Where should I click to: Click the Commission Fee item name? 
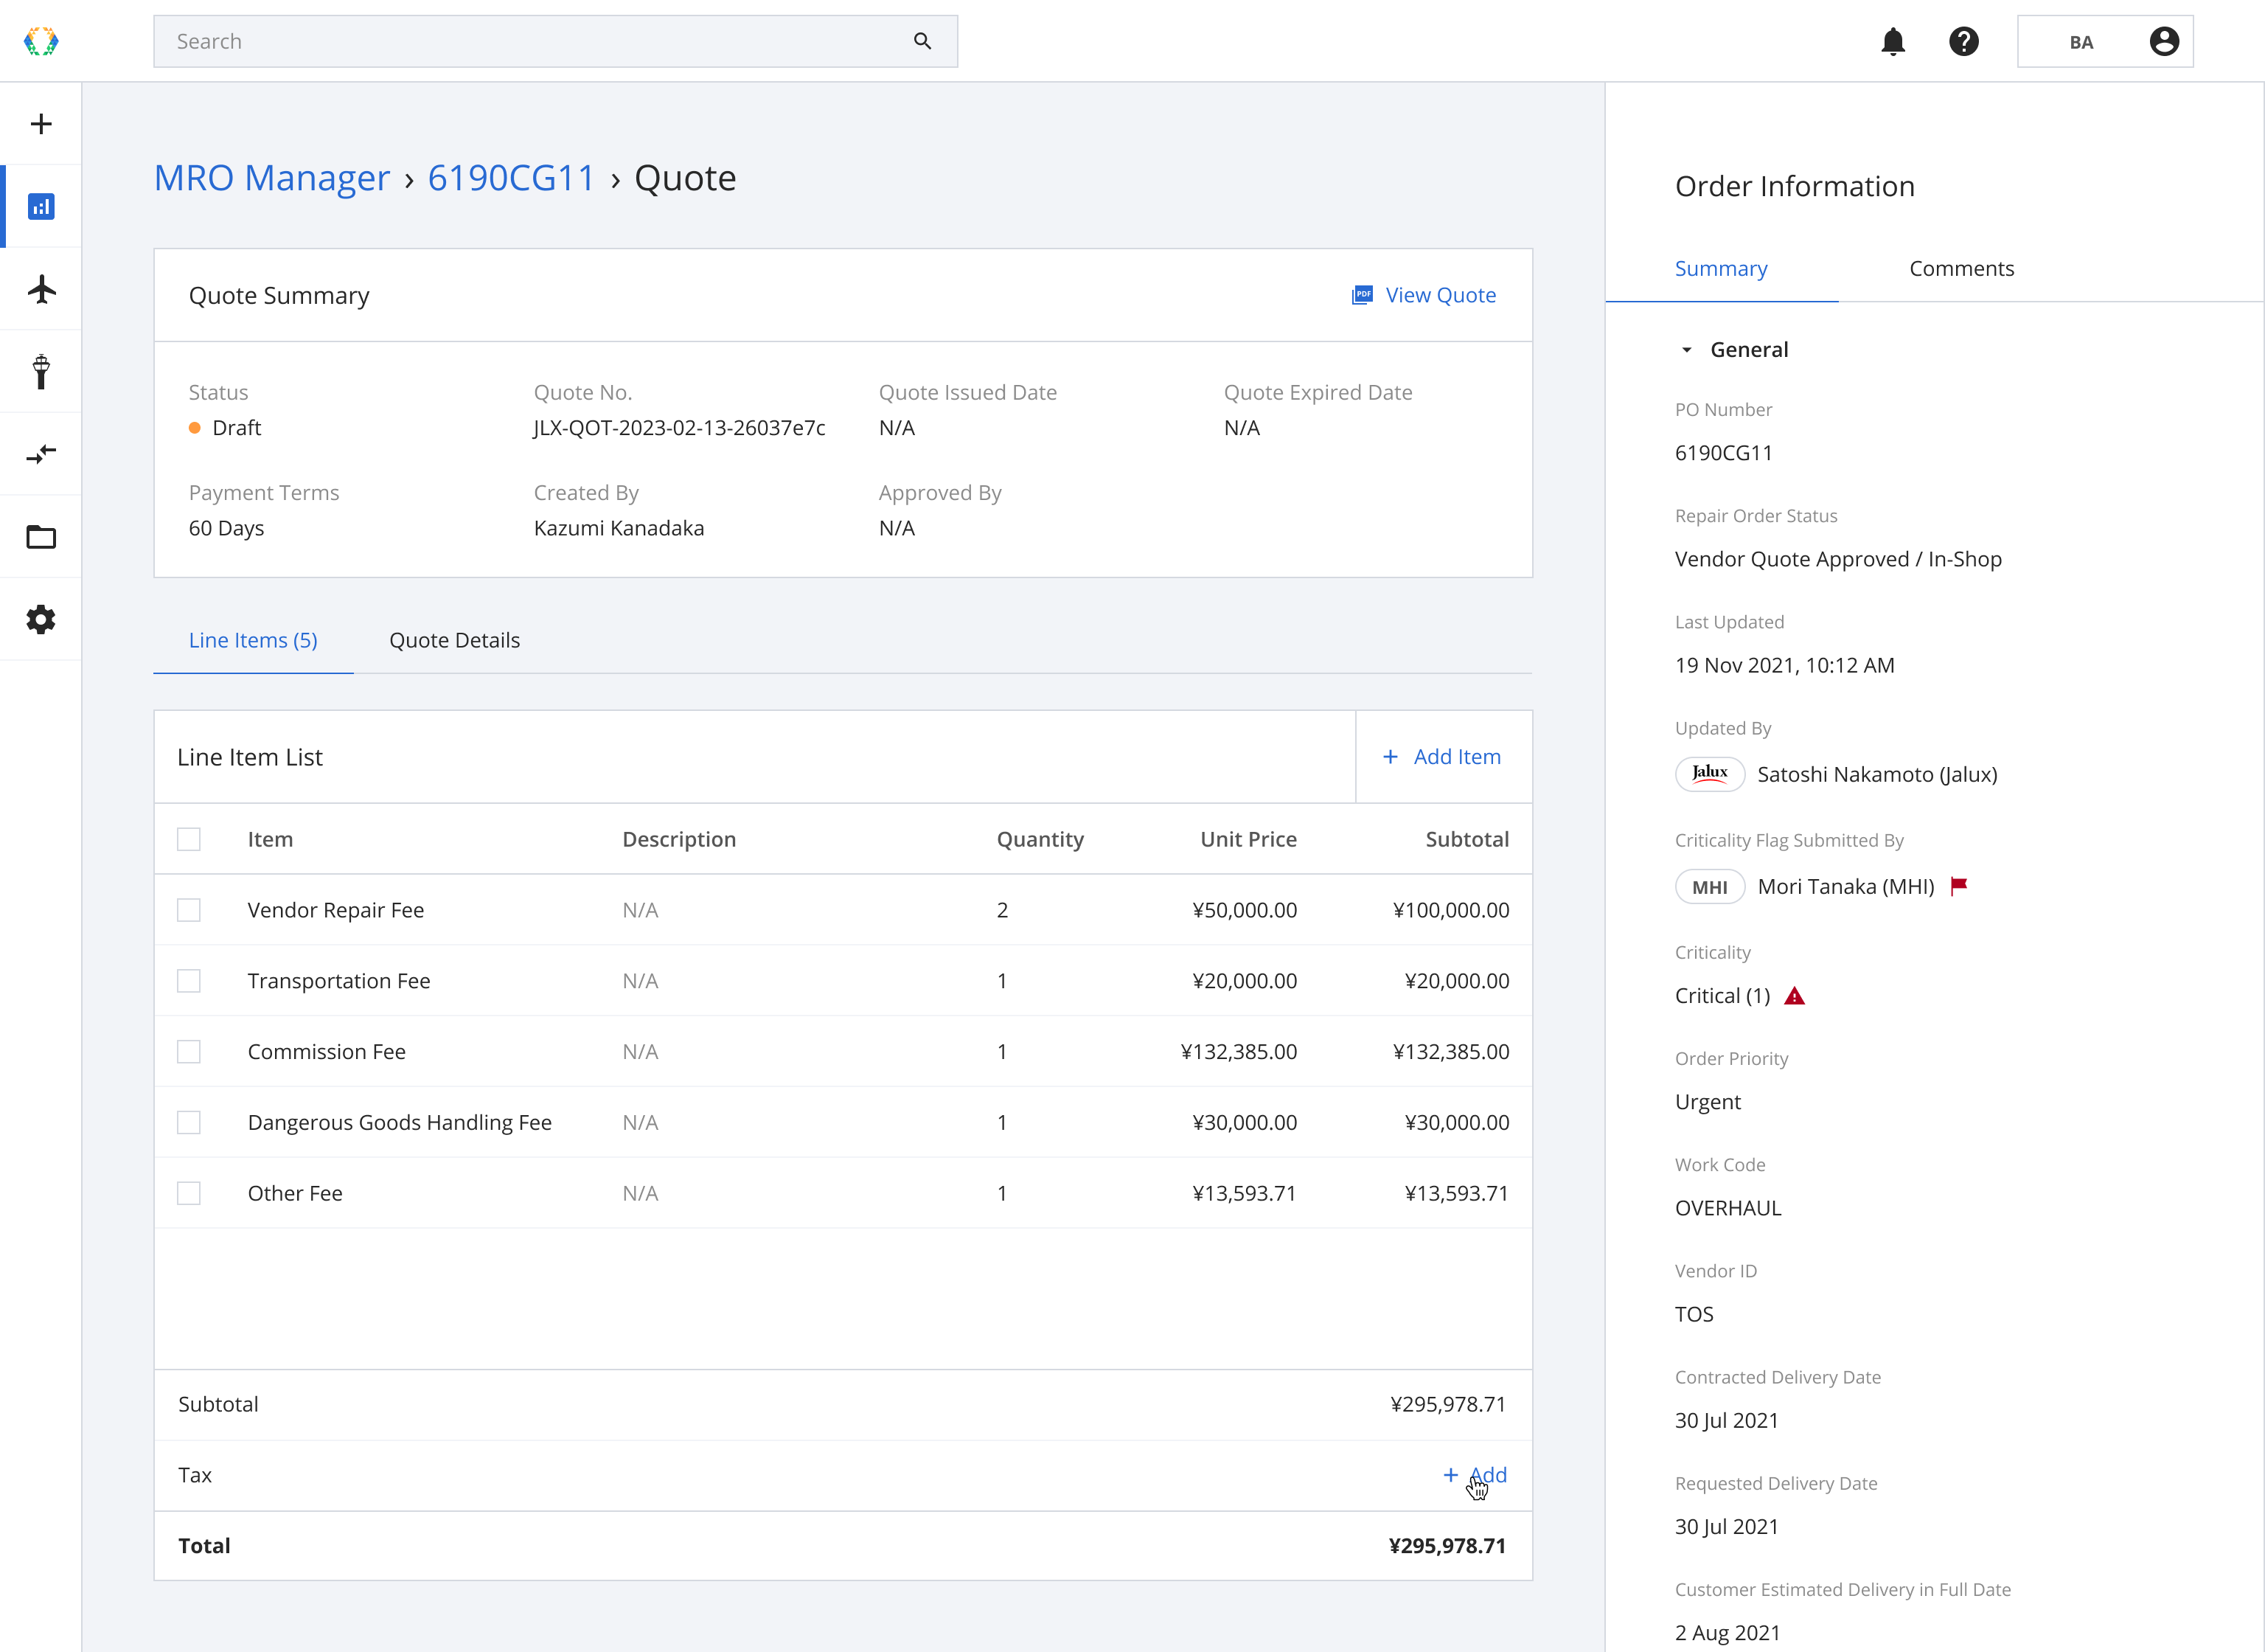[x=327, y=1052]
